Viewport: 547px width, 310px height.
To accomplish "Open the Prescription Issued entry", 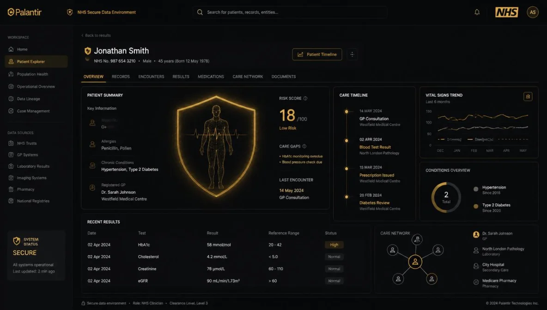I will pyautogui.click(x=377, y=175).
